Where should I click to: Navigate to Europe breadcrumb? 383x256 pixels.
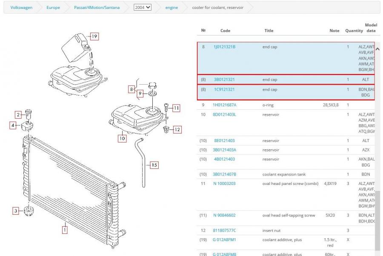53,8
